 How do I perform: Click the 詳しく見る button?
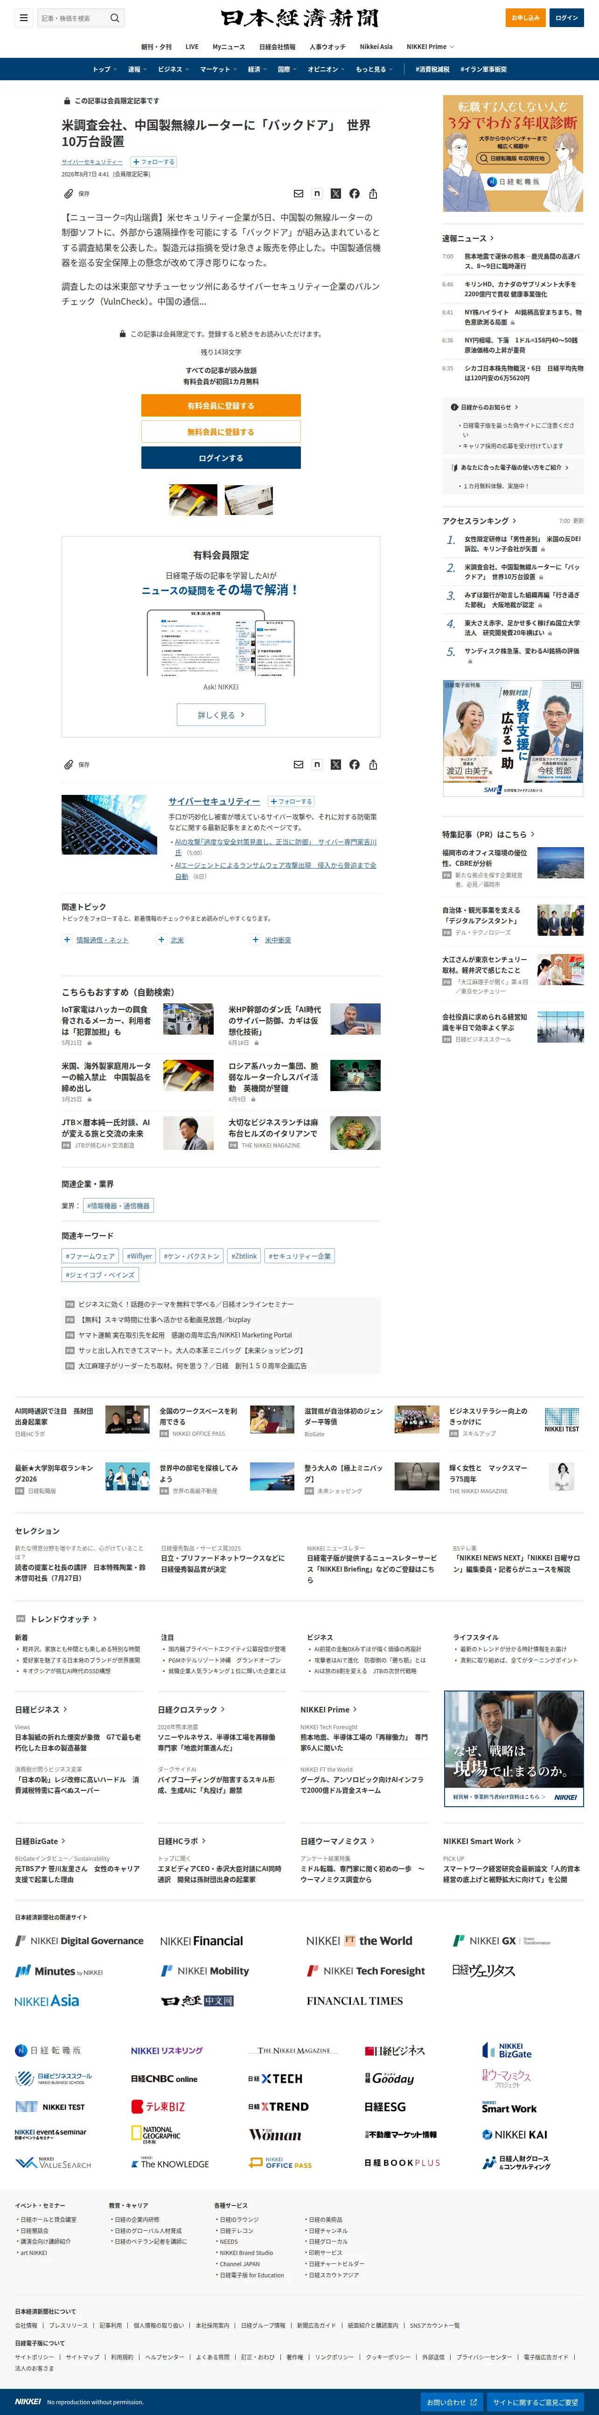[221, 714]
